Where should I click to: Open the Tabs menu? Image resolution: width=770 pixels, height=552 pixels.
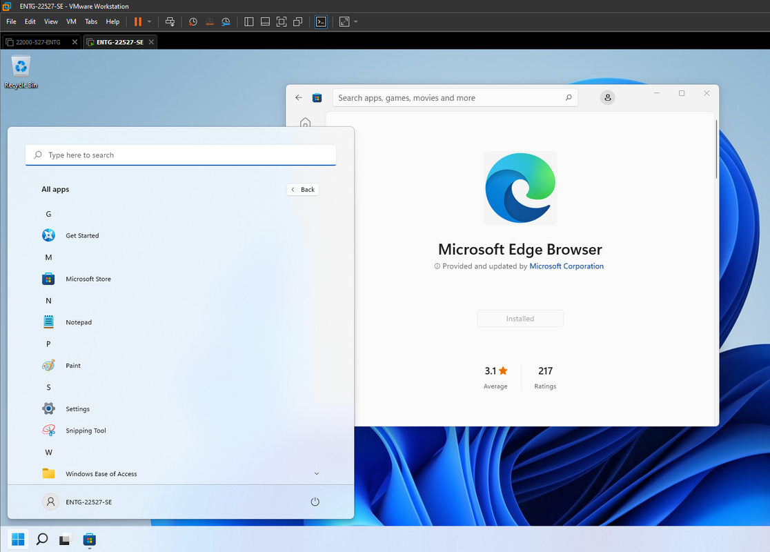tap(91, 21)
